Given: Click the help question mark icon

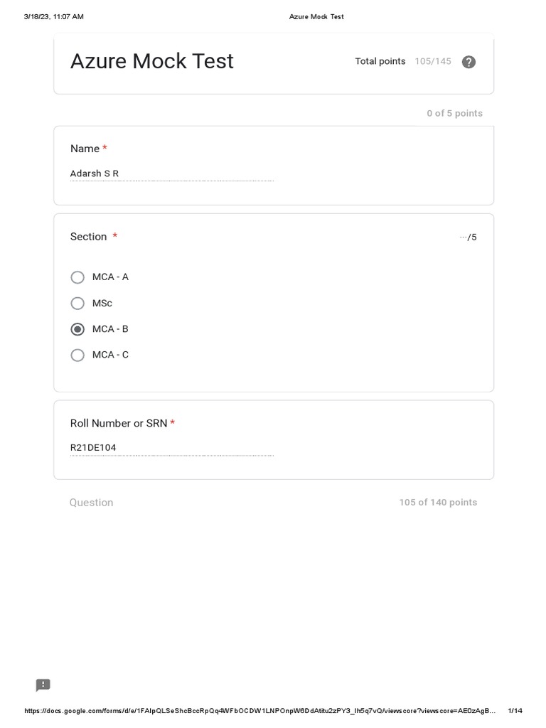Looking at the screenshot, I should pos(469,62).
